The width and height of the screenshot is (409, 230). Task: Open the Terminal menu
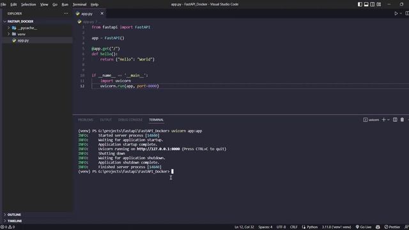pos(79,4)
